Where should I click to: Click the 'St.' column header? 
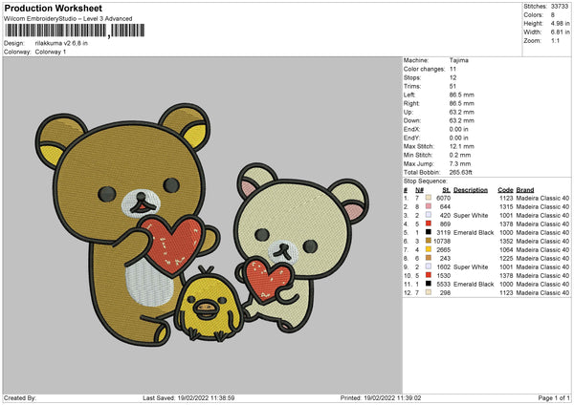(446, 190)
